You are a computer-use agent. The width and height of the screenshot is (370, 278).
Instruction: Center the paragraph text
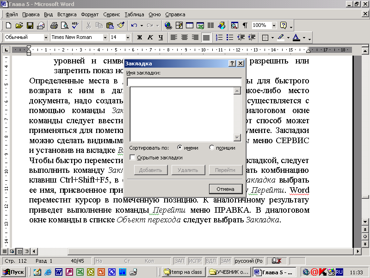(185, 38)
